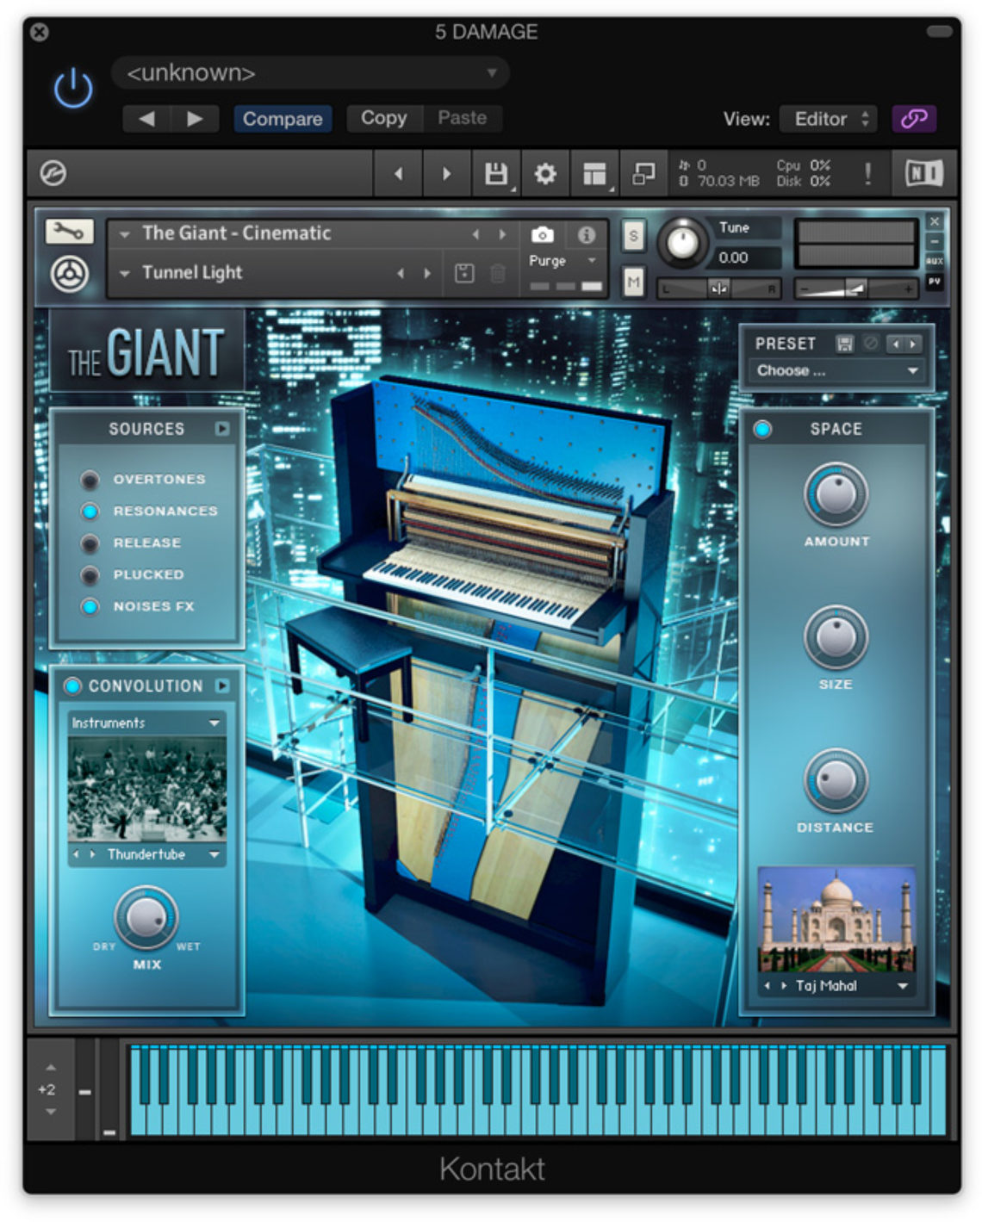
Task: Select next preset in Preset panel
Action: (x=912, y=344)
